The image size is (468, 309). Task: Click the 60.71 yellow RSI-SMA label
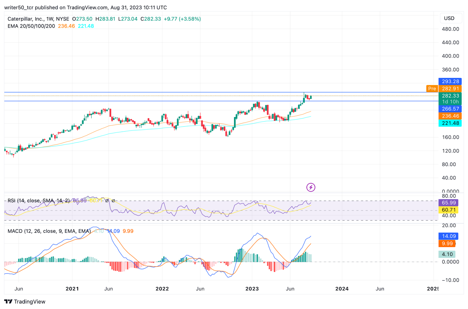[x=449, y=210]
